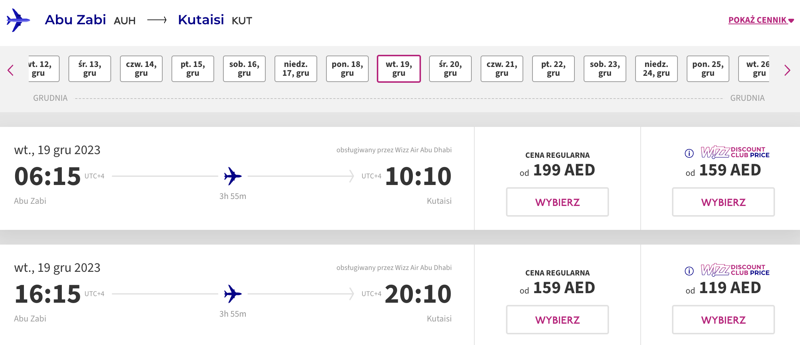Select regular price 199 AED WYBIERZ button

(x=557, y=202)
